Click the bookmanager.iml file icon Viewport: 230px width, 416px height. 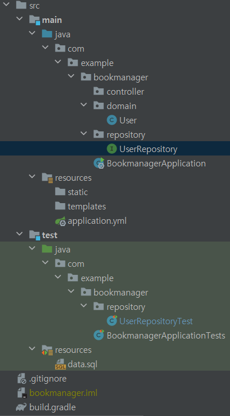[x=21, y=393]
